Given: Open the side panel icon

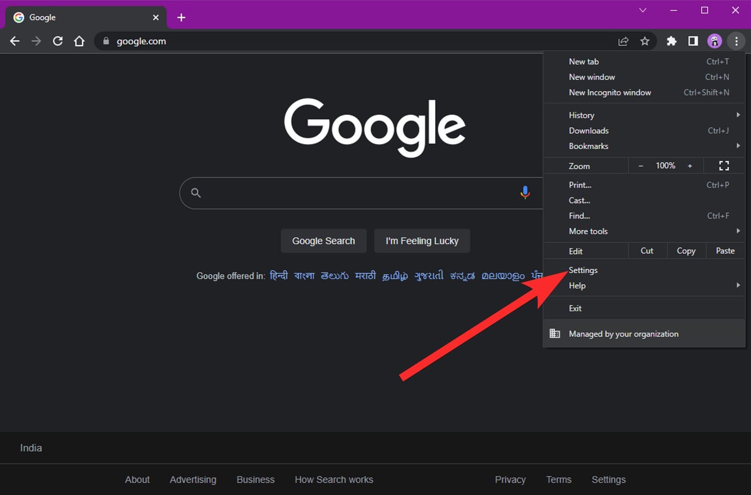Looking at the screenshot, I should pos(692,41).
